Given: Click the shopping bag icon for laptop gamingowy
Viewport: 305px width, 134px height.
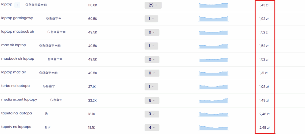Looking at the screenshot, I should (54, 18).
